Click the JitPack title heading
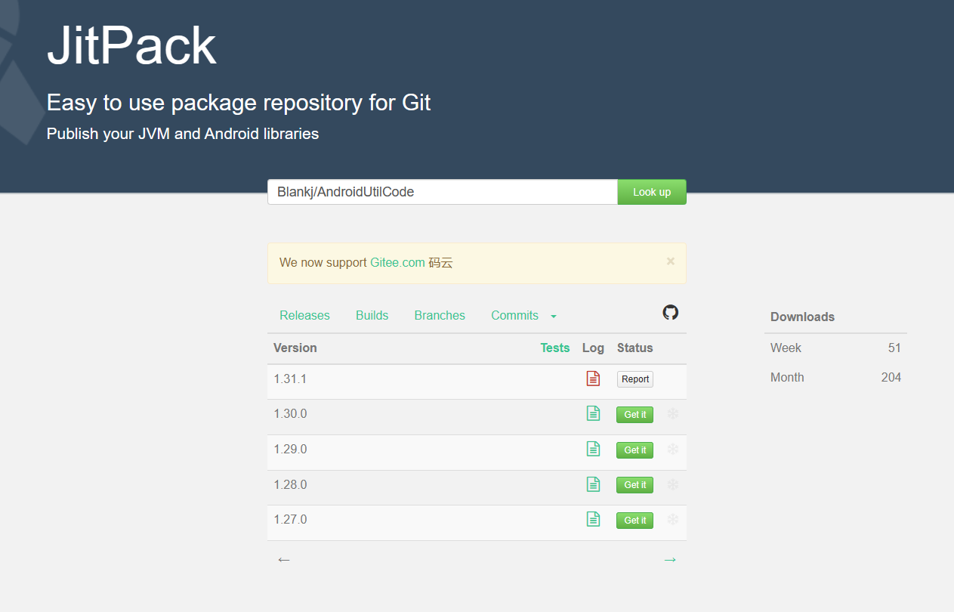The image size is (954, 612). [x=131, y=46]
